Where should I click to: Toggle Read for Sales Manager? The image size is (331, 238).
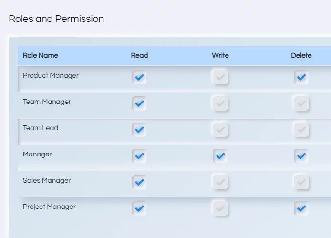(139, 182)
